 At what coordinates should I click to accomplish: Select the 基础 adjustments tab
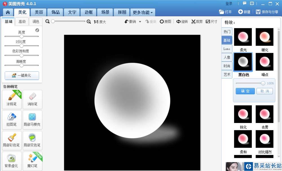[x=8, y=22]
